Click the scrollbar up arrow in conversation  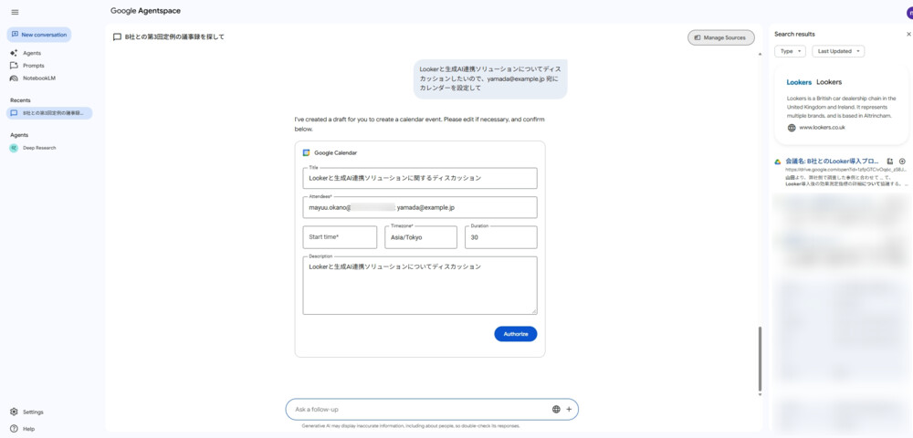[x=760, y=54]
